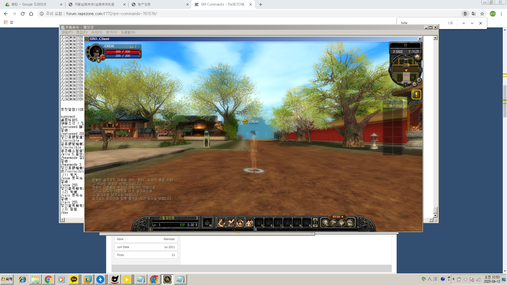Activate the pickup hand skill in slot 2
The image size is (507, 285).
[230, 223]
